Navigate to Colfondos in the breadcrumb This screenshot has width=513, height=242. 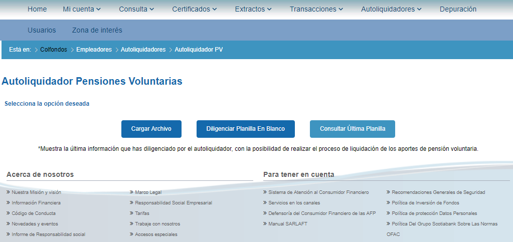click(53, 50)
